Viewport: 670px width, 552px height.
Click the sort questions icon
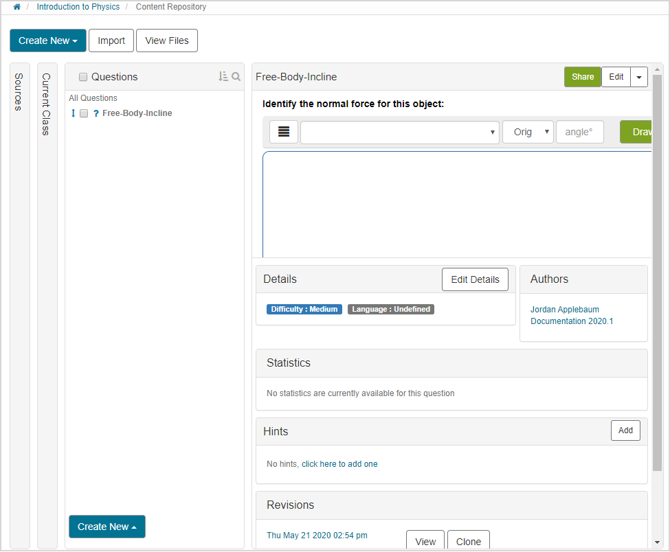(x=223, y=77)
